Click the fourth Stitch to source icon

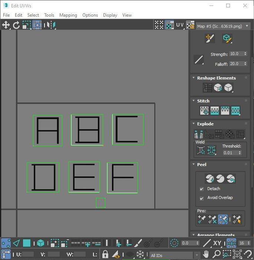[235, 111]
